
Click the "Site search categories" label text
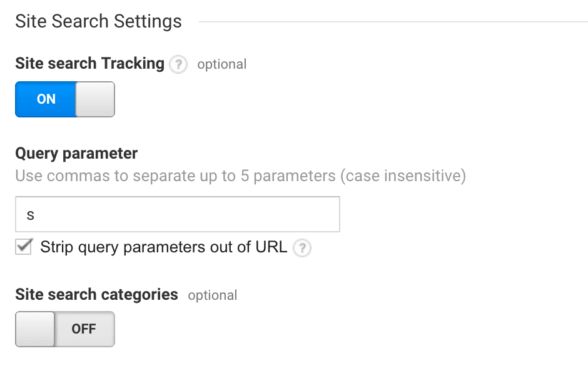pos(96,294)
